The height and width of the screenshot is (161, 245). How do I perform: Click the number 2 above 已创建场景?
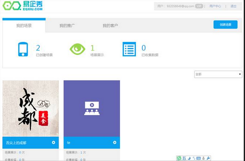[38, 48]
